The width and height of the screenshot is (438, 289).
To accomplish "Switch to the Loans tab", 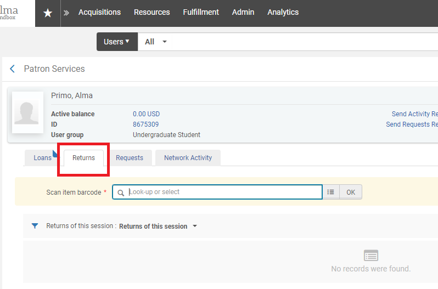I will click(42, 158).
